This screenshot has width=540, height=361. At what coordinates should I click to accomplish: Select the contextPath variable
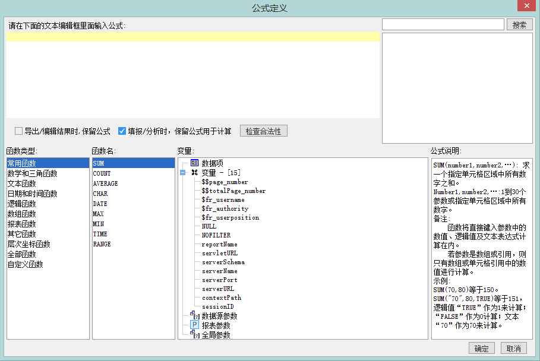pyautogui.click(x=222, y=297)
